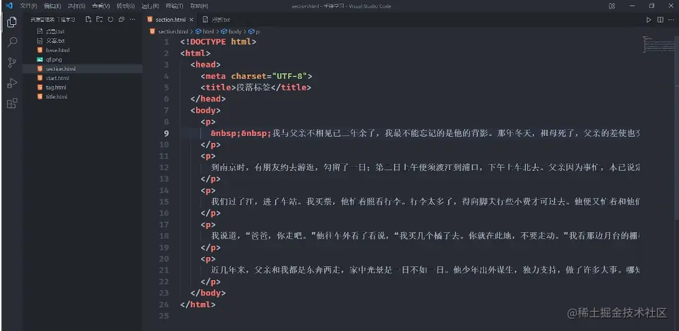679x331 pixels.
Task: Open the Extensions view
Action: (12, 103)
